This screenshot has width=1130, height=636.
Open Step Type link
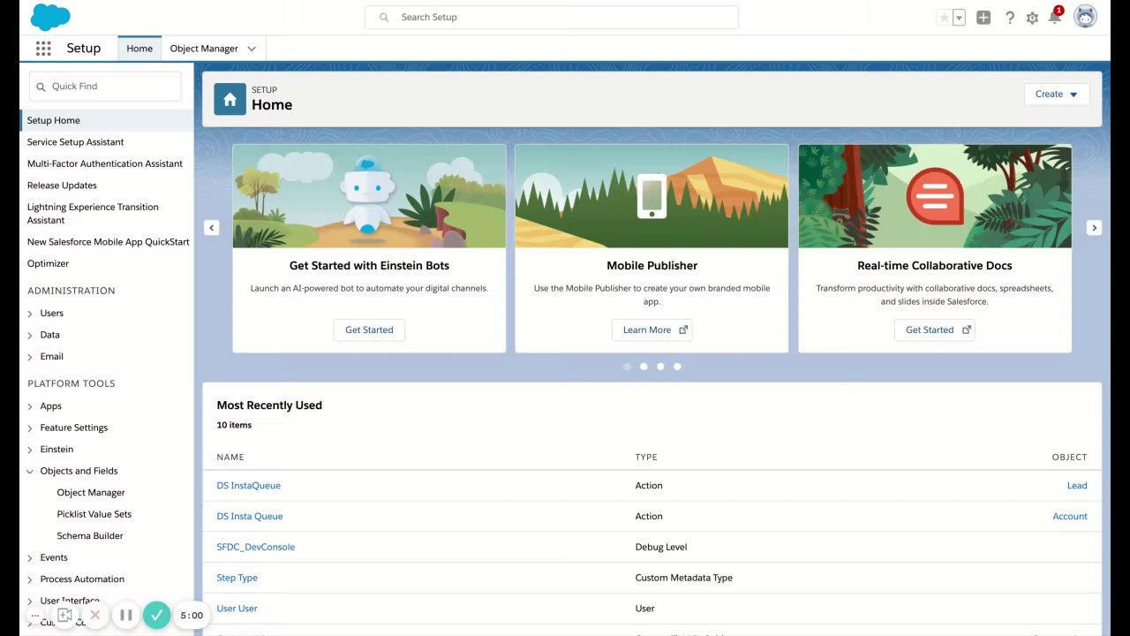pyautogui.click(x=237, y=578)
